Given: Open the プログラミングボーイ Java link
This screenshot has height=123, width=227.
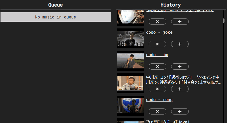Looking at the screenshot, I should tap(168, 122).
